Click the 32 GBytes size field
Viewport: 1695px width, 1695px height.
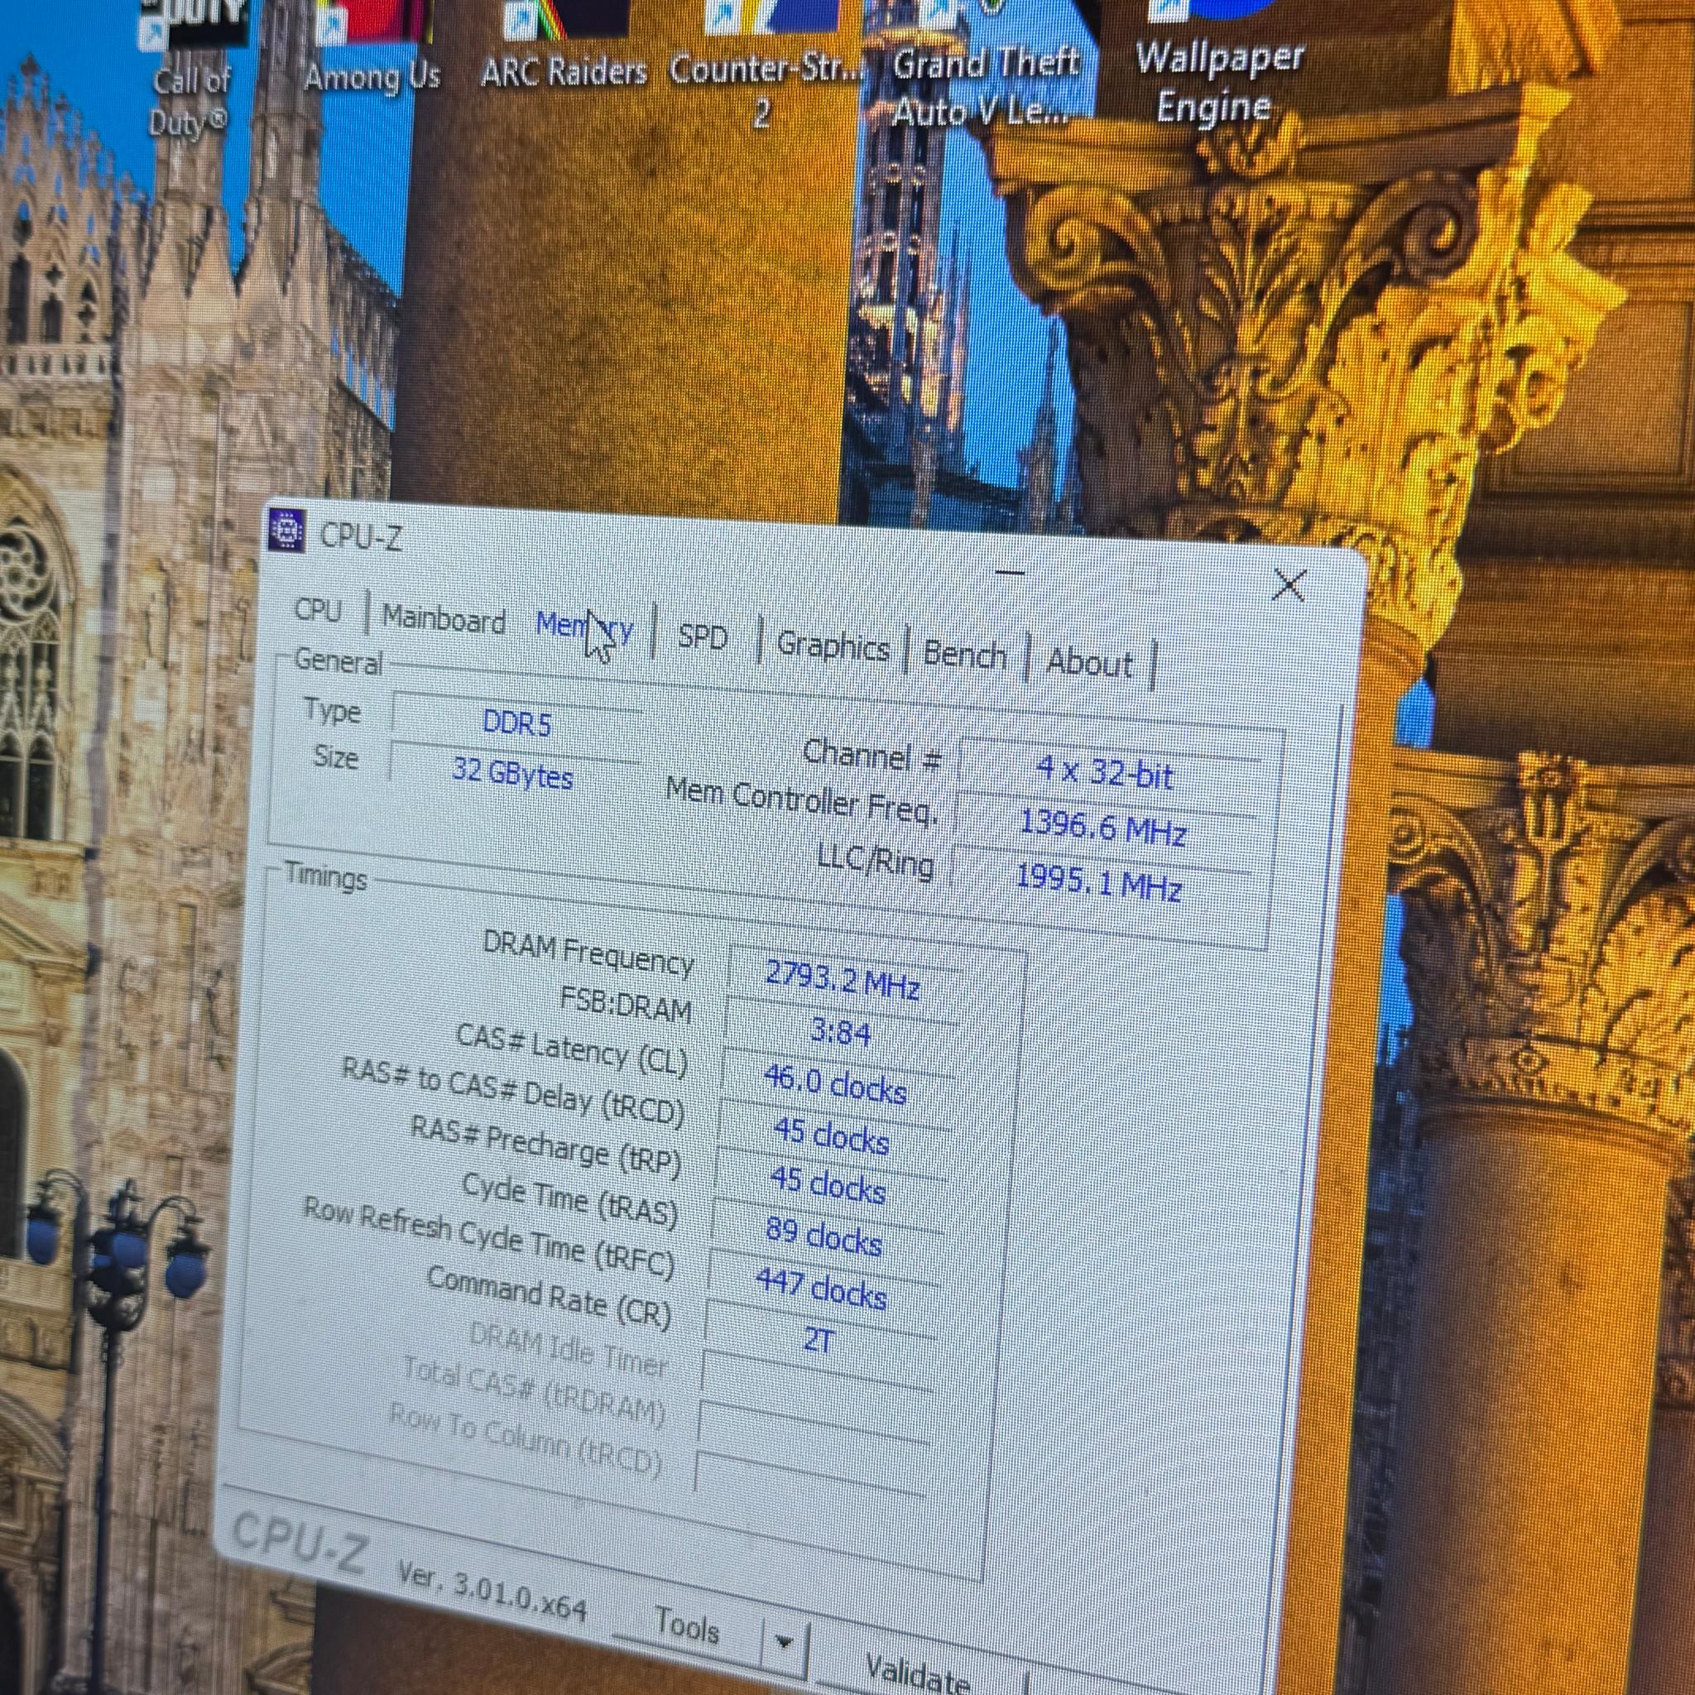(512, 775)
